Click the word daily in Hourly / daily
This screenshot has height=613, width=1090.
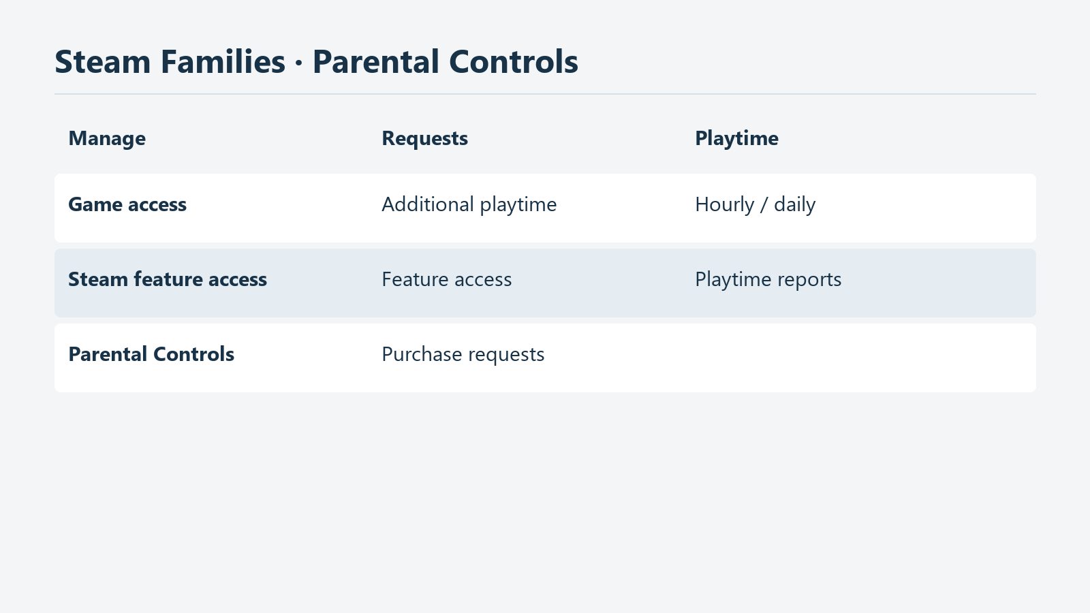click(794, 204)
